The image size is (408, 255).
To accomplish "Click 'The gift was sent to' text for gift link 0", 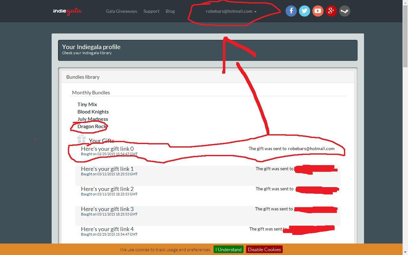I will coord(267,149).
